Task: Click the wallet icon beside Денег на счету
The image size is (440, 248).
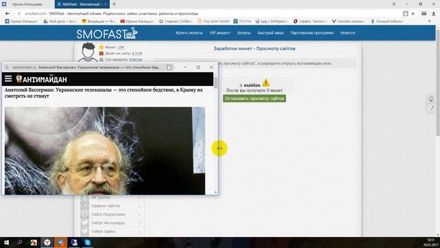Action: 101,53
